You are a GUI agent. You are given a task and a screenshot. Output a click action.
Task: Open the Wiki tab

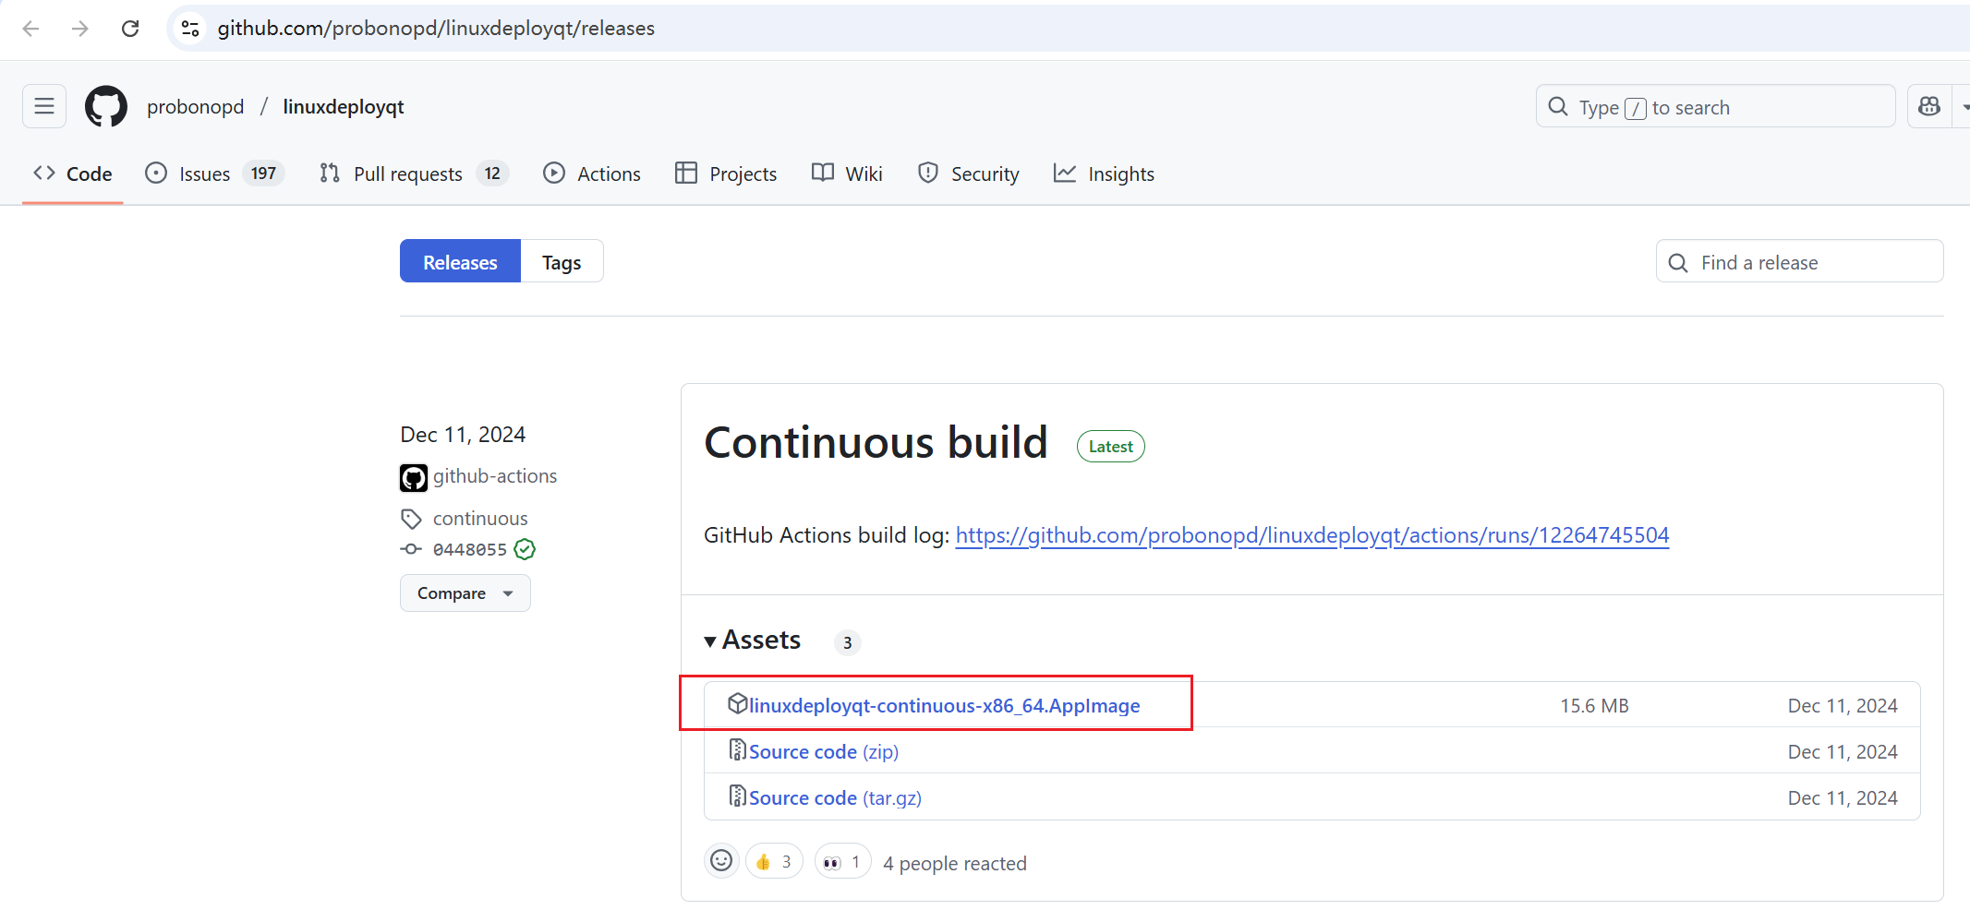pos(847,174)
